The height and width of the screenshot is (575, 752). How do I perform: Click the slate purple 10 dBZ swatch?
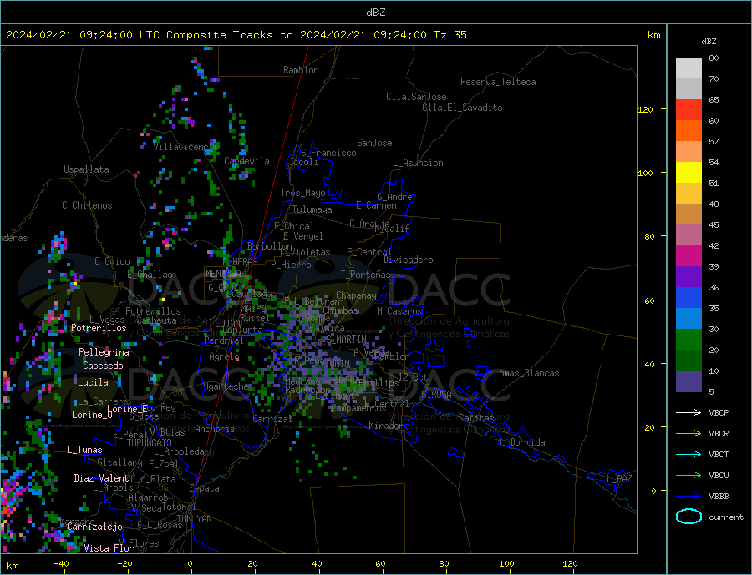(x=688, y=381)
